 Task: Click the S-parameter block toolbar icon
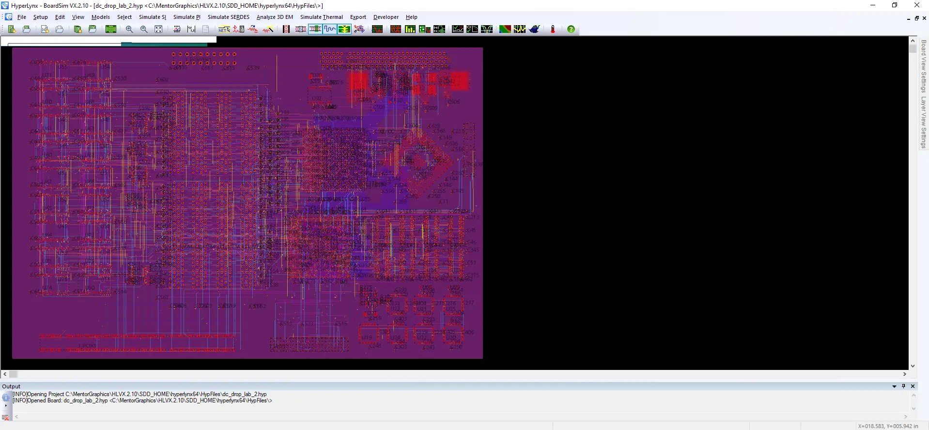pos(301,29)
